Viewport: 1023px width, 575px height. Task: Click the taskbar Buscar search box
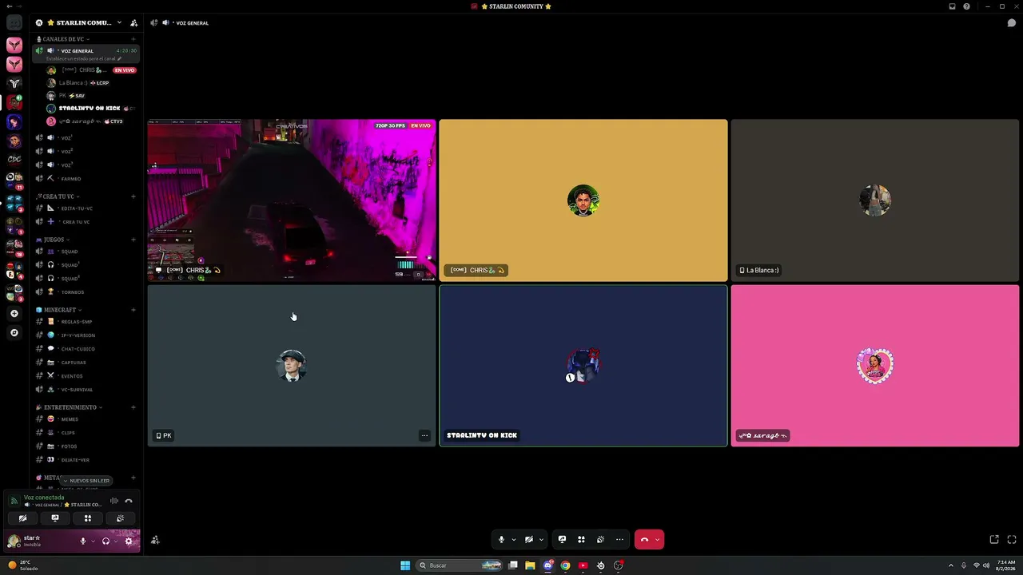tap(460, 565)
